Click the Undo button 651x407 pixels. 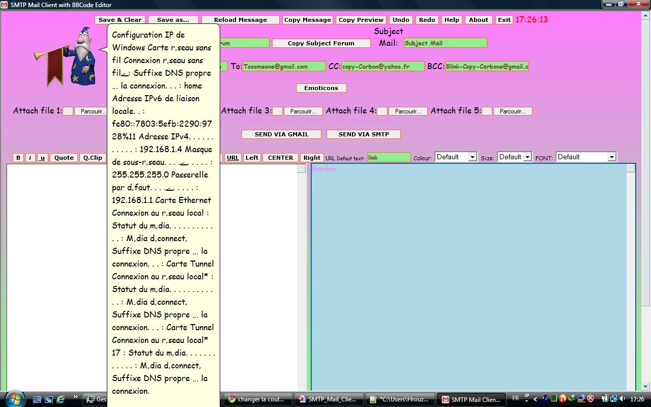(x=401, y=20)
